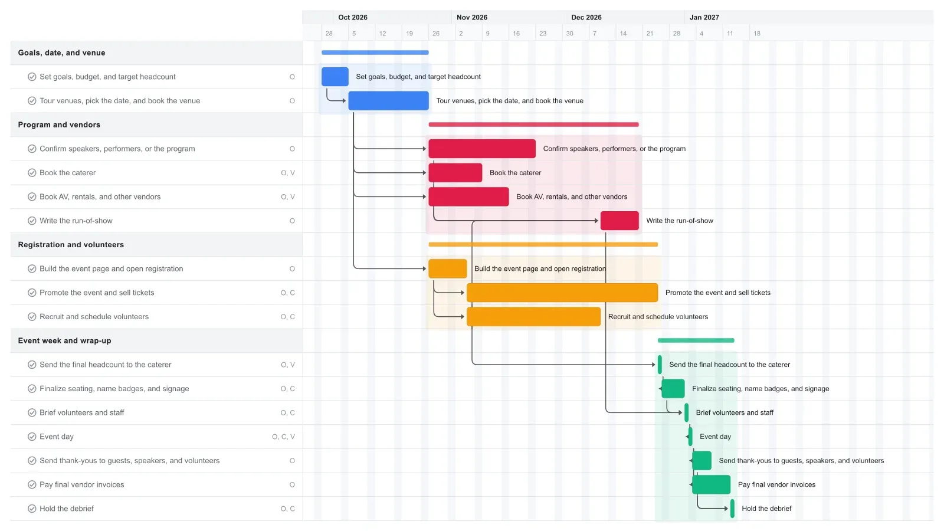Select the Program and vendors section header
The image size is (944, 531).
coord(156,124)
